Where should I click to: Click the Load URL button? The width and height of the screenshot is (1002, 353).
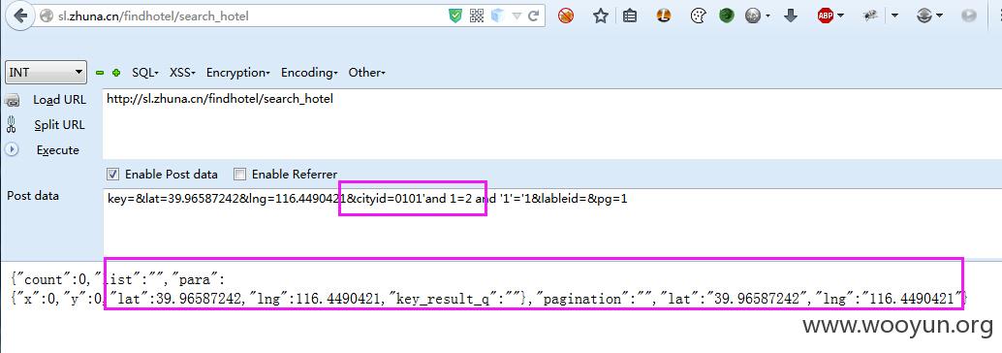pyautogui.click(x=59, y=100)
